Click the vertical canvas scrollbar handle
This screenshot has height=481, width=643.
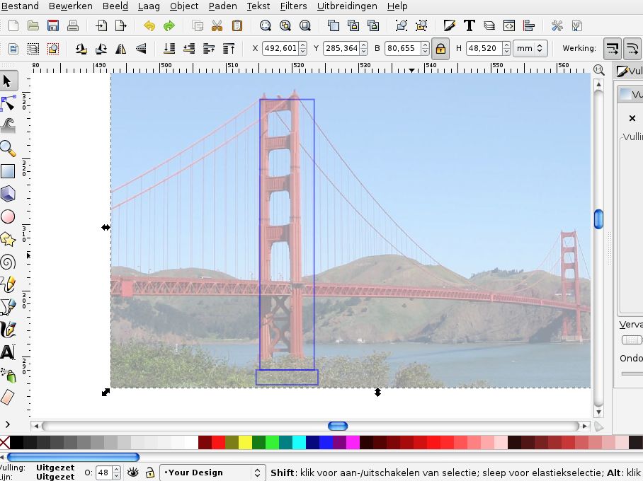(x=598, y=219)
